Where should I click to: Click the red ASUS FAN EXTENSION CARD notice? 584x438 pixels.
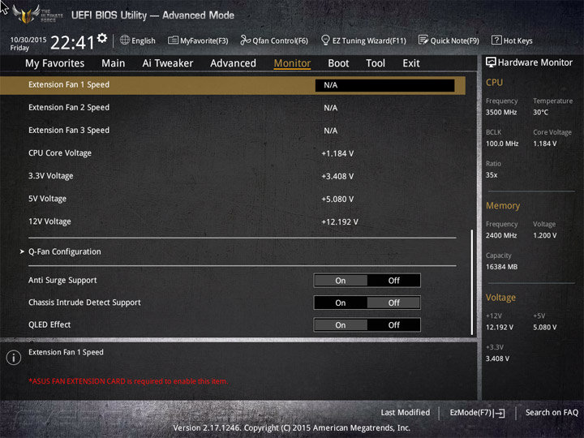(128, 381)
